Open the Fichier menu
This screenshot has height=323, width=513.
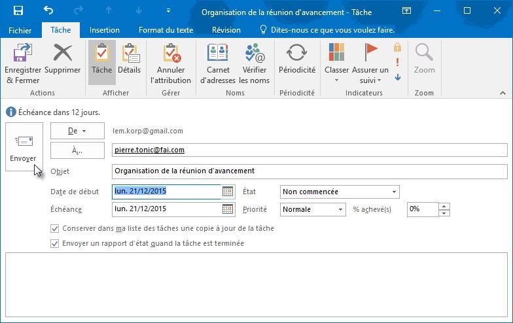click(x=20, y=30)
